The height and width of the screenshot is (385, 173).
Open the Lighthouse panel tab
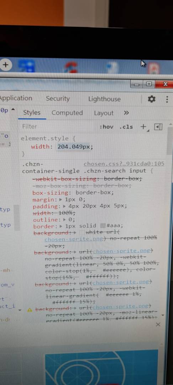[104, 99]
